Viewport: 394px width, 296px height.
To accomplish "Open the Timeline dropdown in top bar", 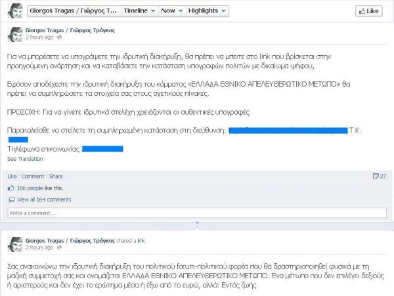I will point(140,11).
